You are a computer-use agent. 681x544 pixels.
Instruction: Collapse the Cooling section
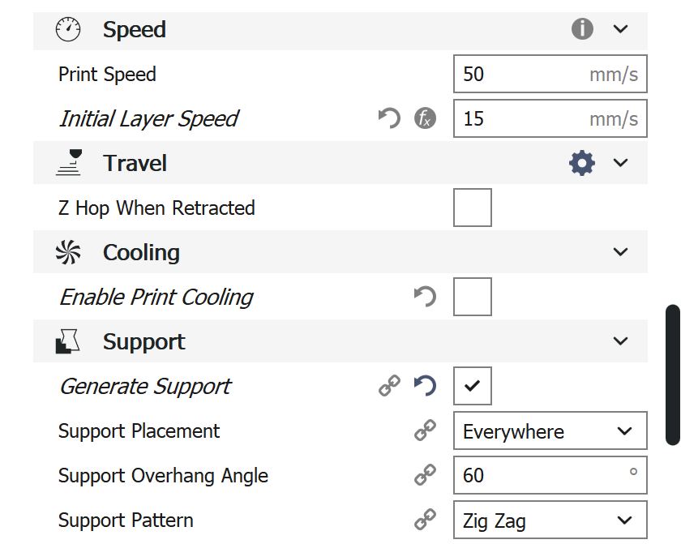click(621, 252)
